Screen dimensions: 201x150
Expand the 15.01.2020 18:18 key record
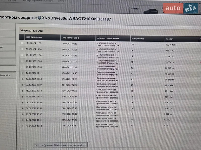23,126
